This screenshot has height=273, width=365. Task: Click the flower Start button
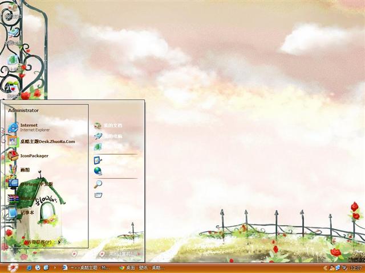tap(13, 267)
